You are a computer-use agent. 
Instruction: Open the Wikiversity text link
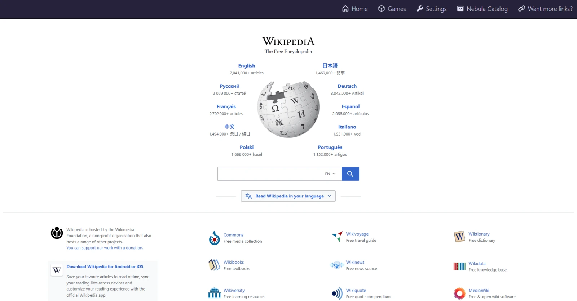(x=234, y=291)
